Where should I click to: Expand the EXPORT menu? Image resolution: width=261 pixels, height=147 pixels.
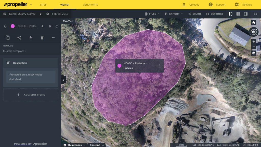[x=174, y=14]
